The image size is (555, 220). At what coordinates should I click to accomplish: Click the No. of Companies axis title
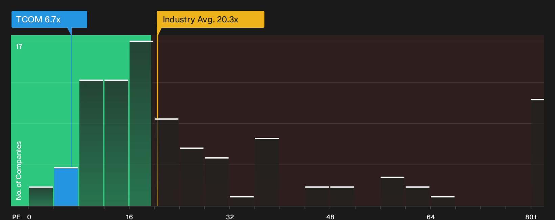coord(19,170)
